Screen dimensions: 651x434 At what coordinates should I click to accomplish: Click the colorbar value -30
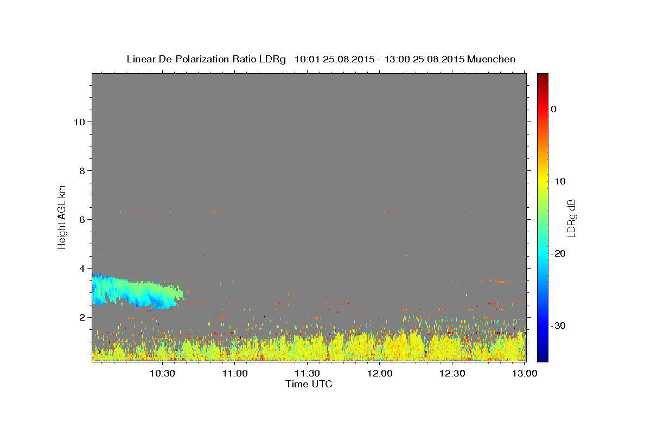[x=559, y=325]
